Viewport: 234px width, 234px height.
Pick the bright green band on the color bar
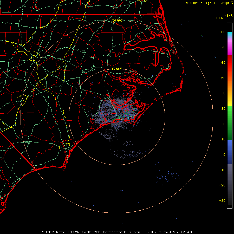coord(230,110)
